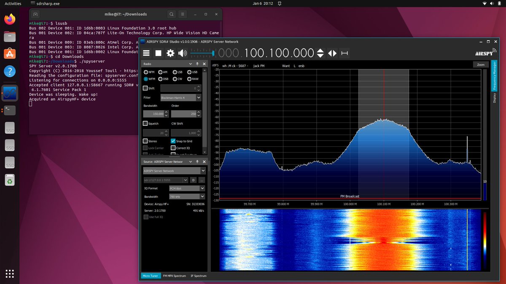The width and height of the screenshot is (506, 284).
Task: Disable Snap to Grid
Action: coord(174,141)
